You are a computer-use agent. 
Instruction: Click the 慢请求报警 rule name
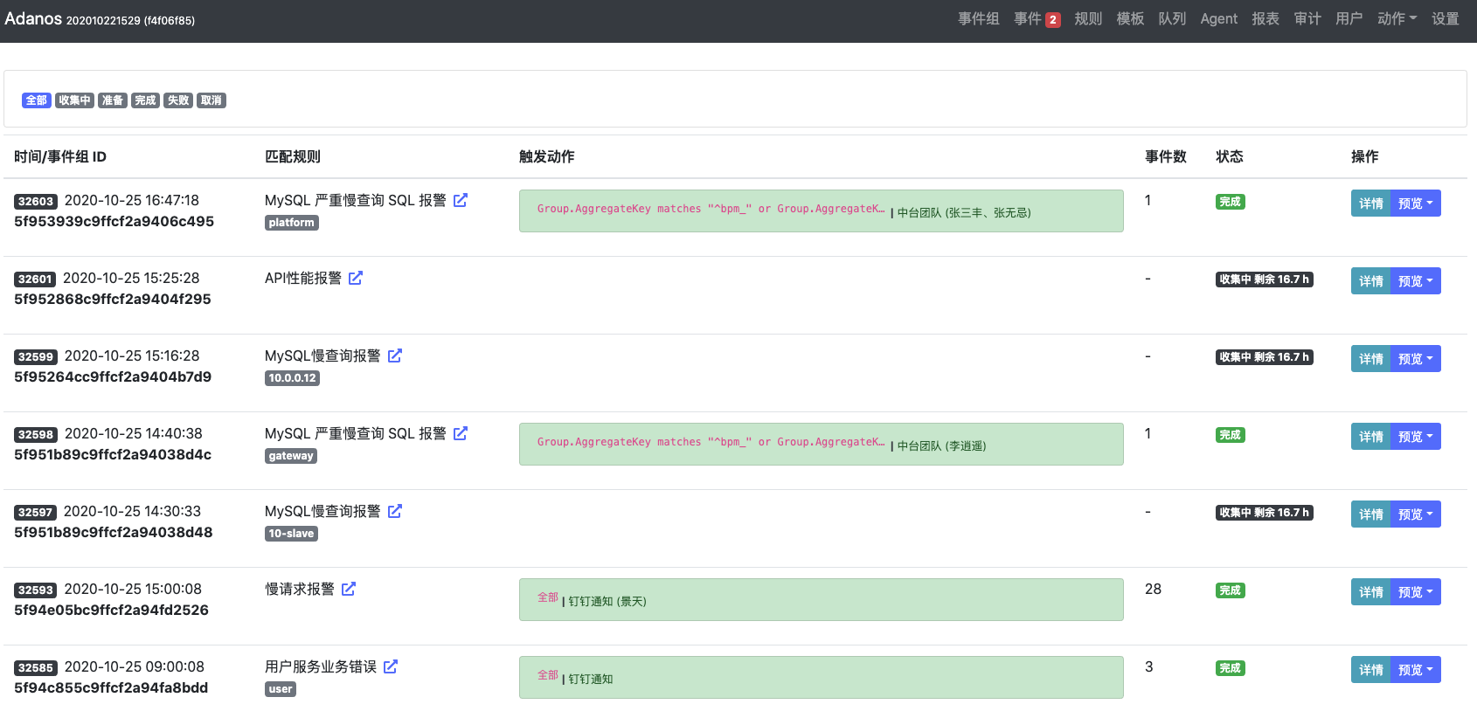(x=300, y=589)
